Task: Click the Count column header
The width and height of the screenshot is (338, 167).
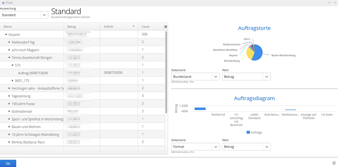Action: (150, 27)
